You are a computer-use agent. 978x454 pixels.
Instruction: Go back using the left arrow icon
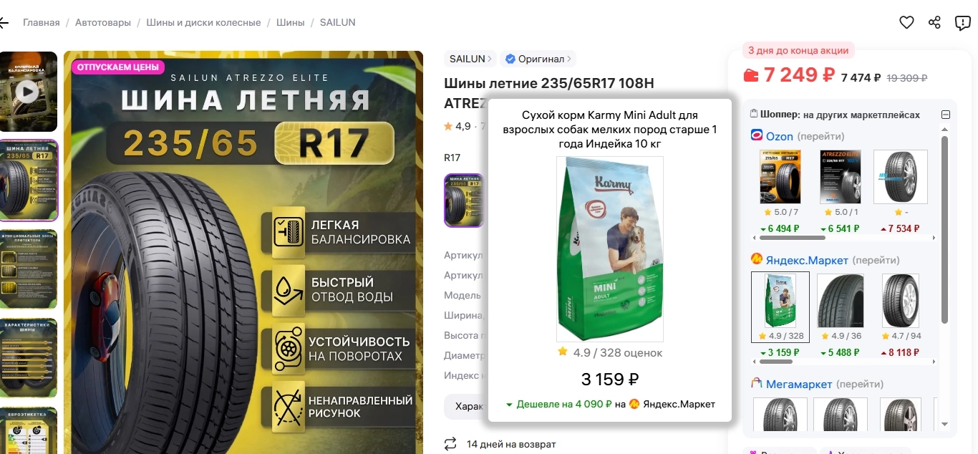[4, 23]
